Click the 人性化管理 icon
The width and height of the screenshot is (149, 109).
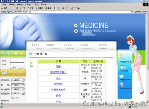[122, 67]
